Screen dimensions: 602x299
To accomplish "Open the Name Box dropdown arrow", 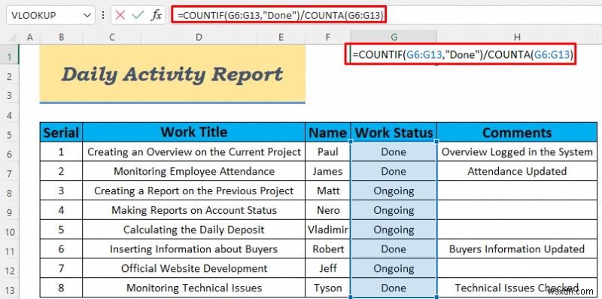I will [87, 15].
